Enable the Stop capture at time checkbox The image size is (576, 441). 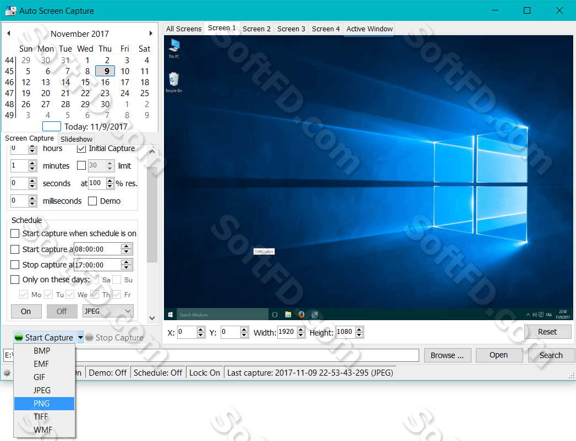click(15, 265)
